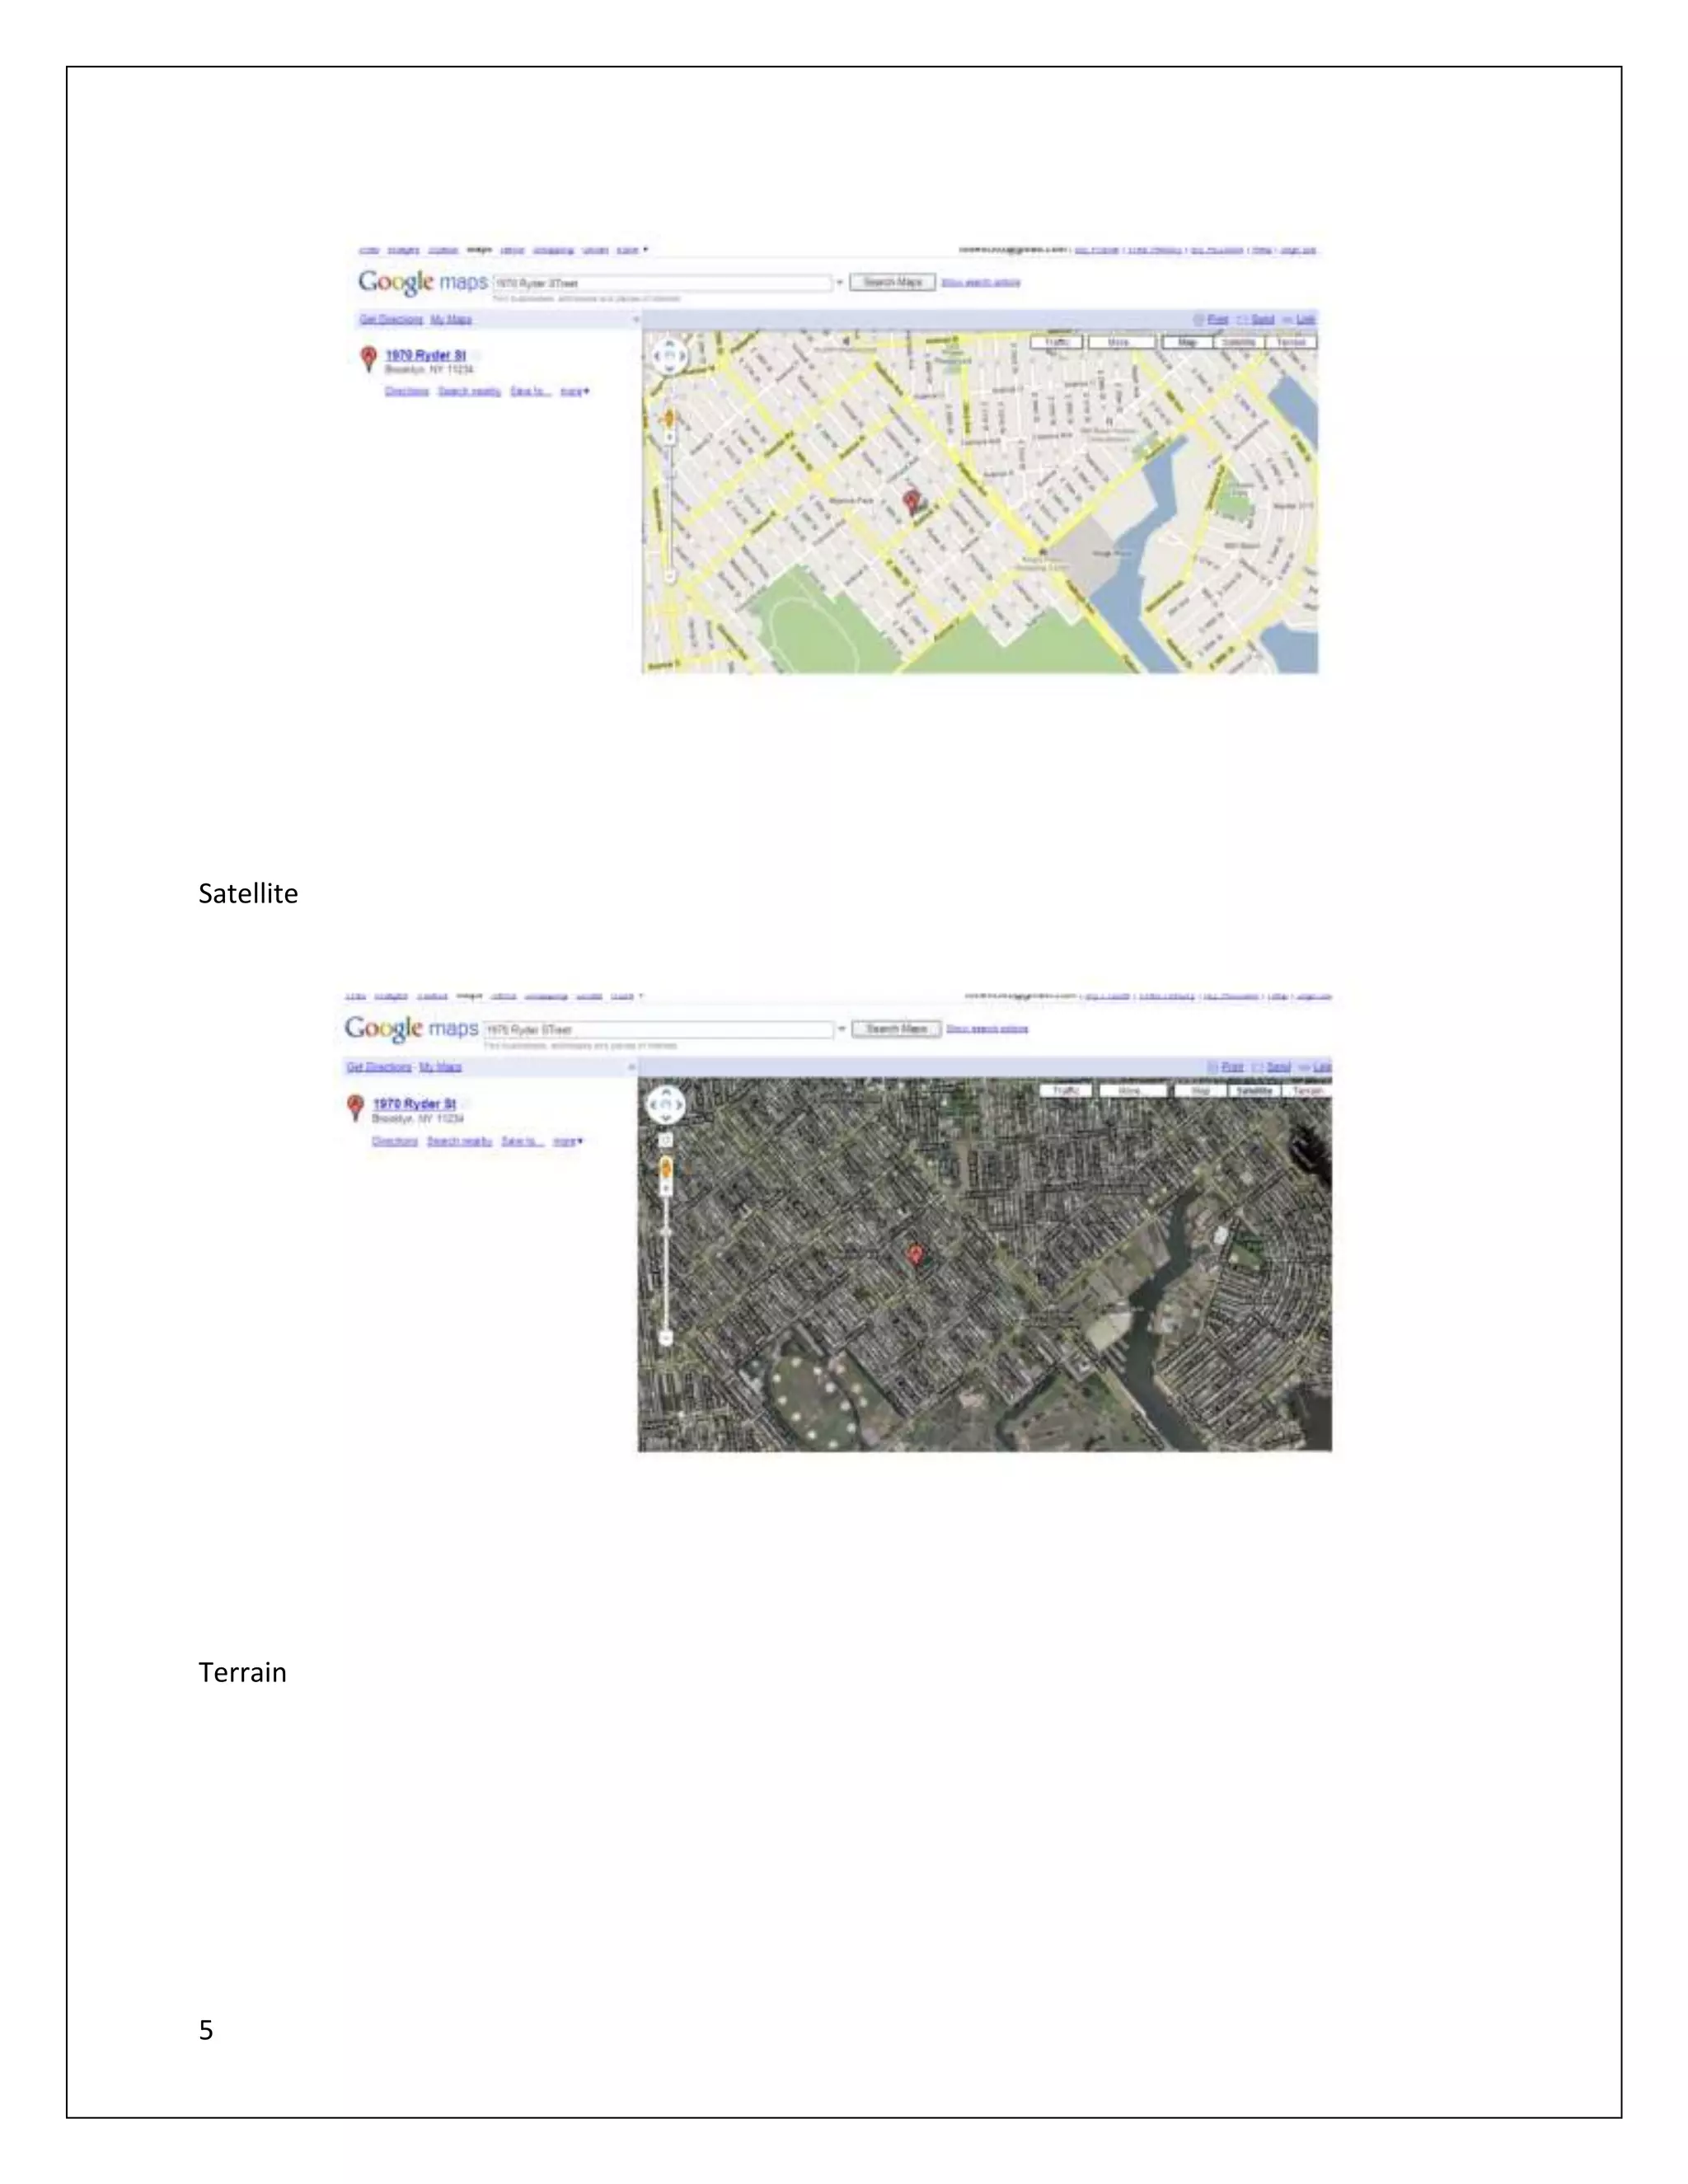Expand the 'more' dropdown under 1970 Ryder St in street map screenshot
1688x2184 pixels.
tap(575, 391)
